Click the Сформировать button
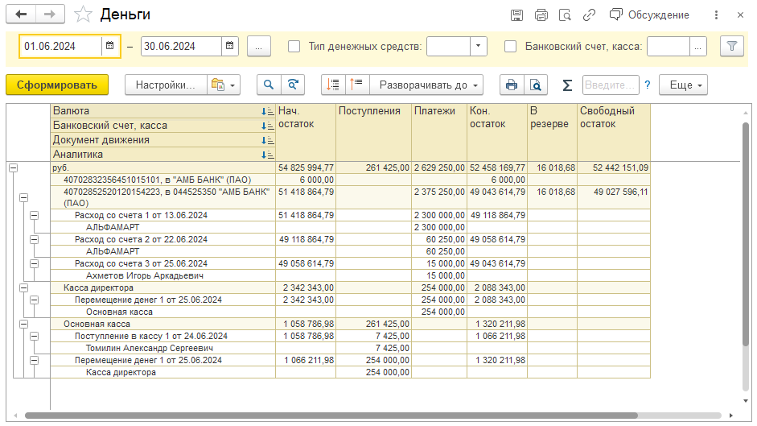 (x=57, y=85)
